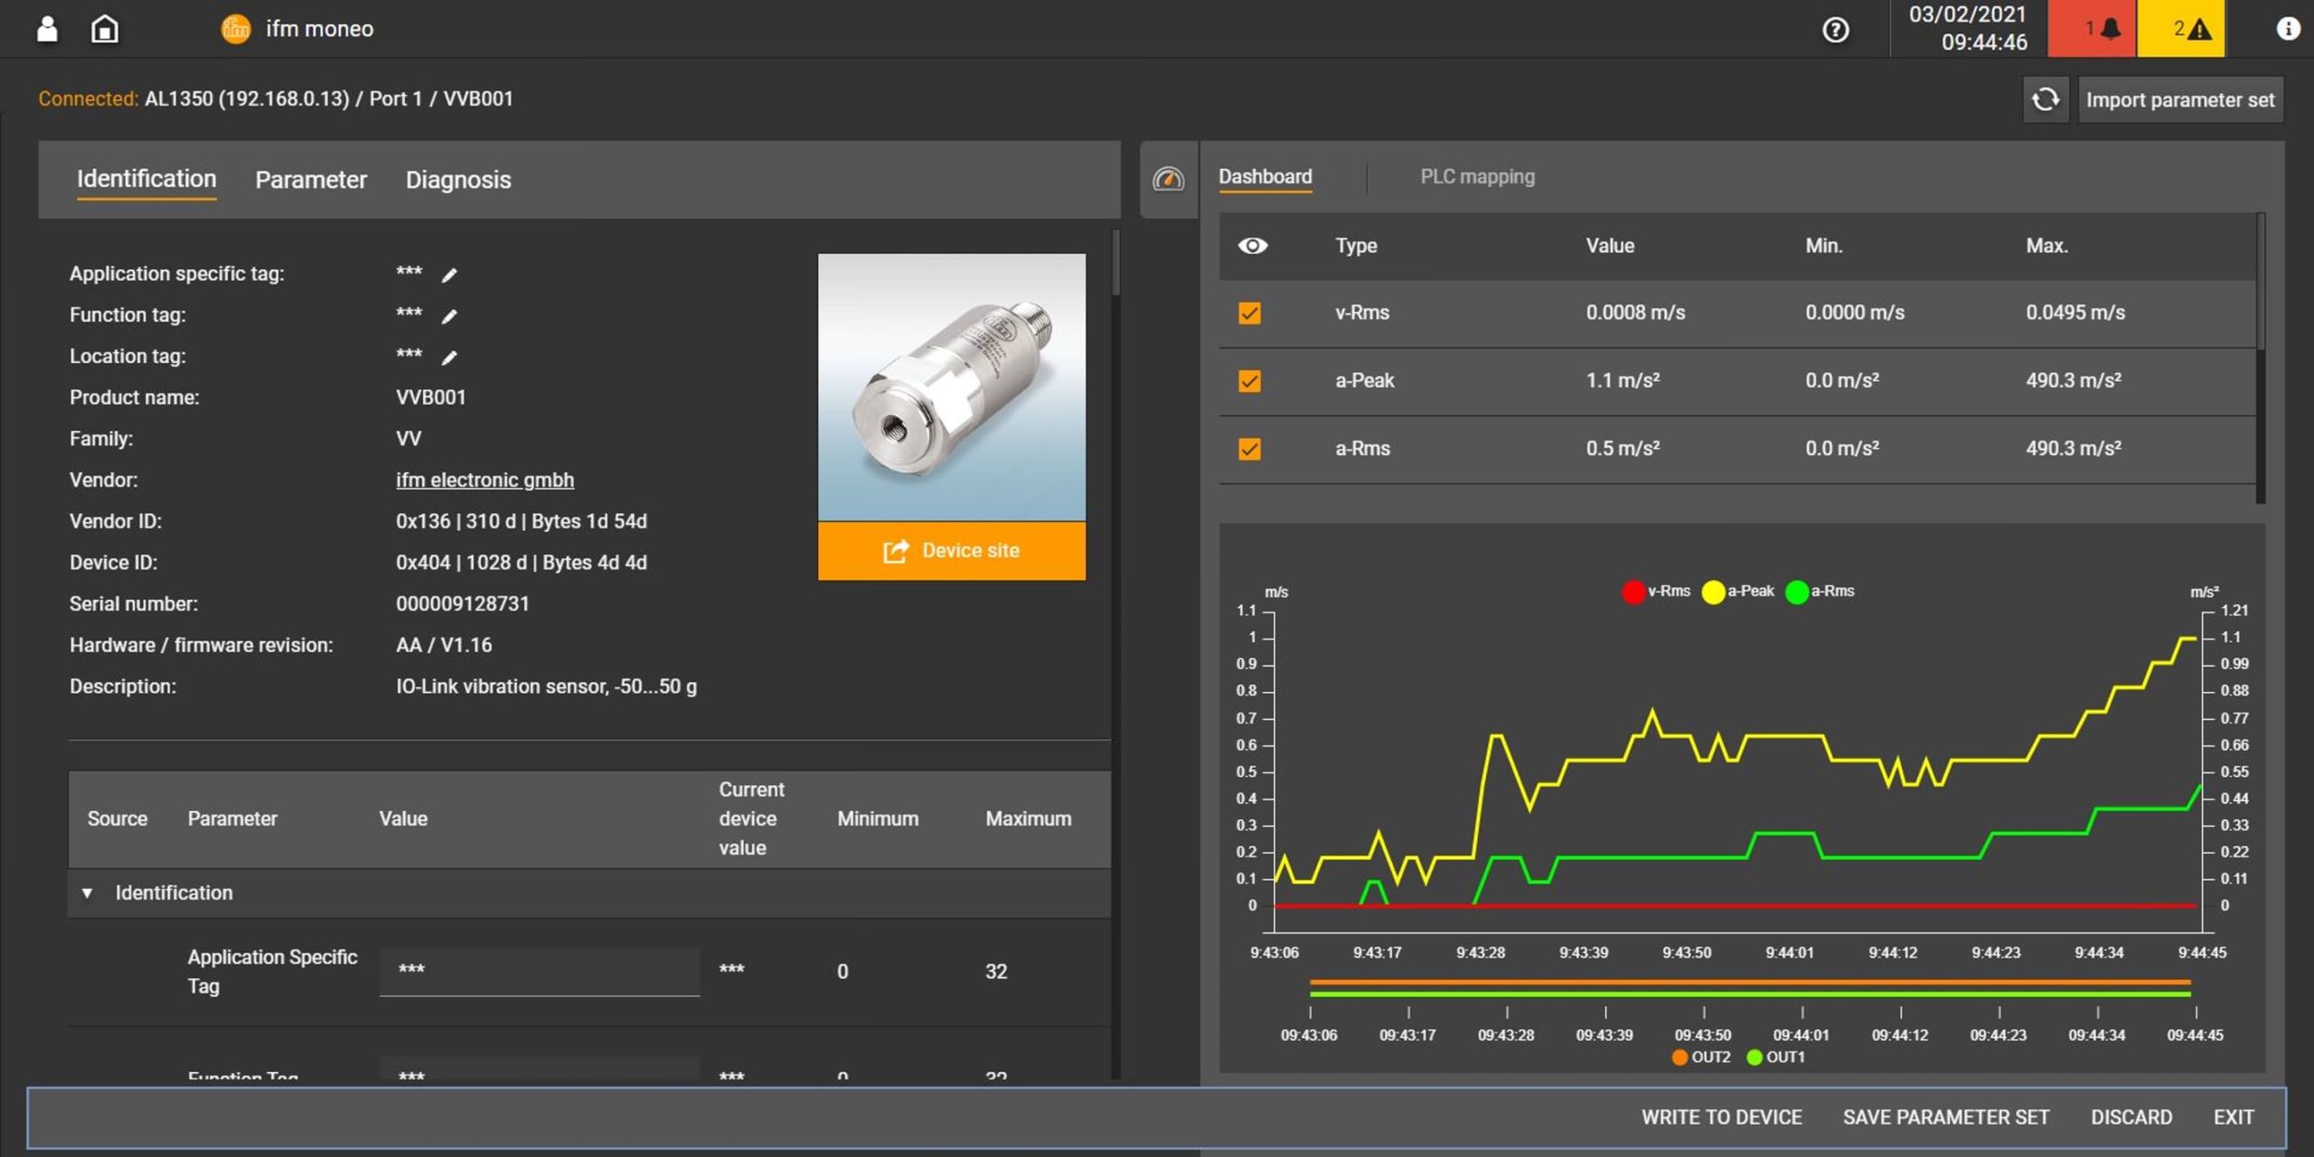Uncheck the v-Rms checkbox
Viewport: 2314px width, 1157px height.
point(1249,313)
